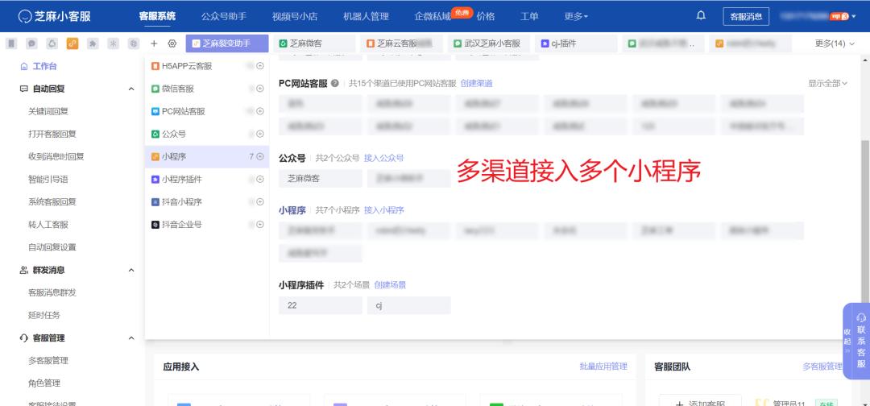Select the gray hexagon filter icon

pyautogui.click(x=133, y=43)
